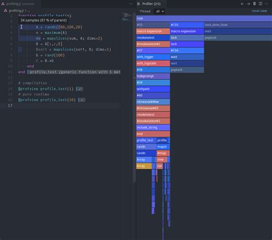The image size is (272, 240).
Task: Click poptask block below #134 column
Action: point(187,69)
